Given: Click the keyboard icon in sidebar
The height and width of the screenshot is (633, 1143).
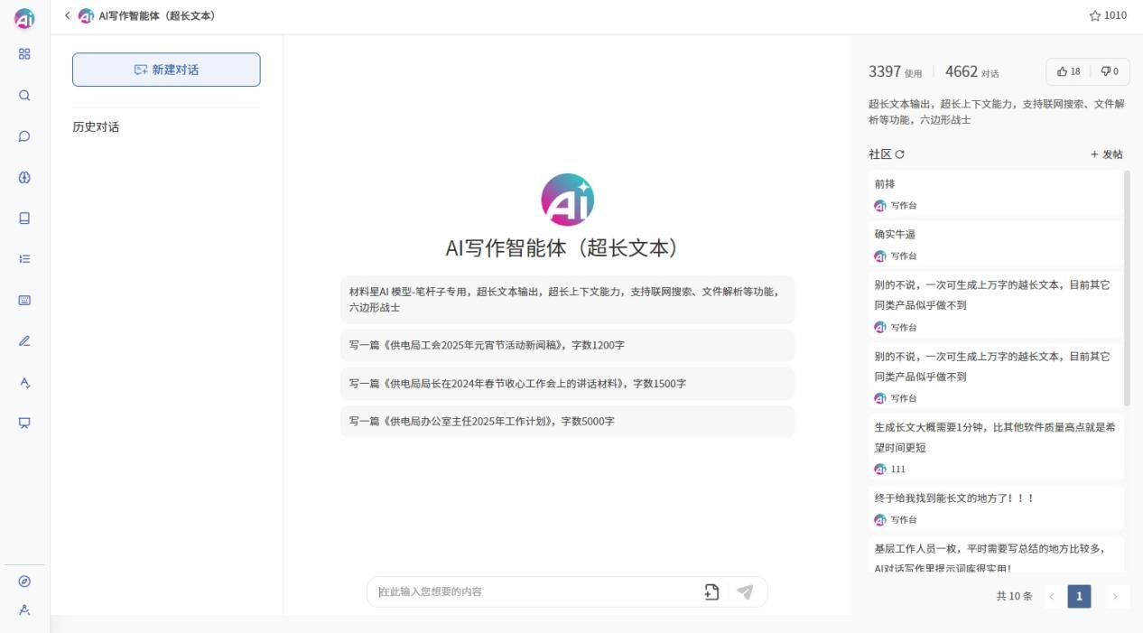Looking at the screenshot, I should (24, 300).
